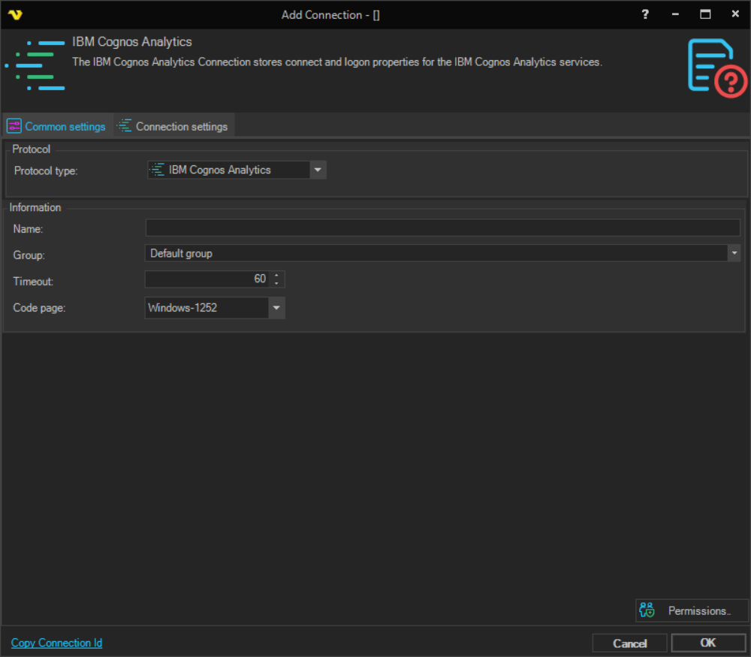Screen dimensions: 751x657
Task: Click inside the Timeout value box
Action: tap(207, 279)
